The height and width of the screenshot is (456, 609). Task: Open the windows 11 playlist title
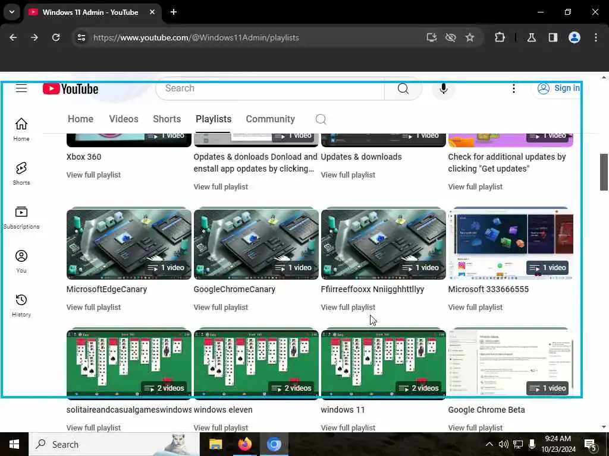click(x=343, y=410)
